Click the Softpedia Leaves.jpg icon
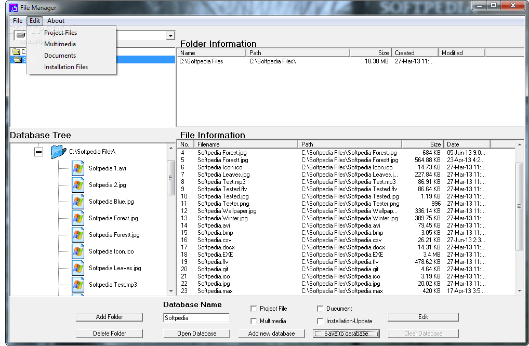This screenshot has height=346, width=529. (78, 268)
